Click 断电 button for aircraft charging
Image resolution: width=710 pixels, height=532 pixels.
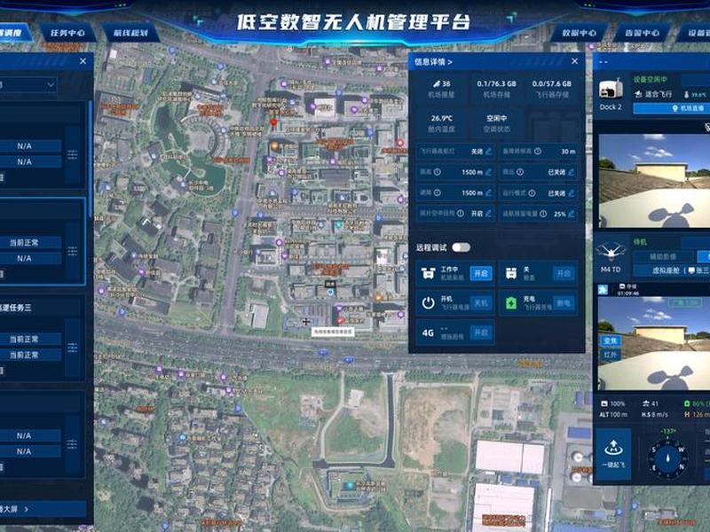tap(564, 303)
